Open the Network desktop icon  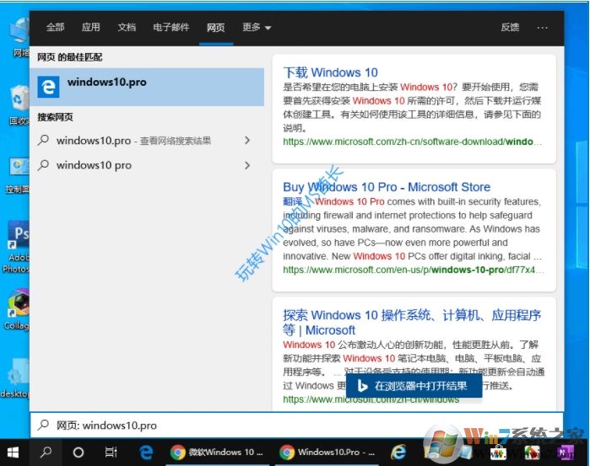pyautogui.click(x=20, y=38)
